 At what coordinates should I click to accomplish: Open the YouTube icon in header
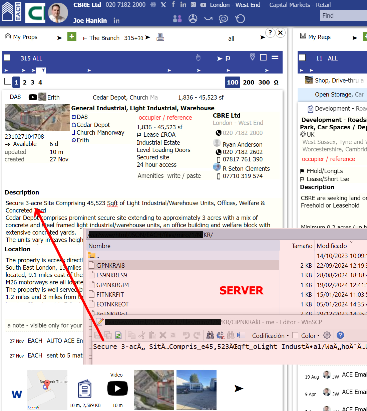(203, 5)
